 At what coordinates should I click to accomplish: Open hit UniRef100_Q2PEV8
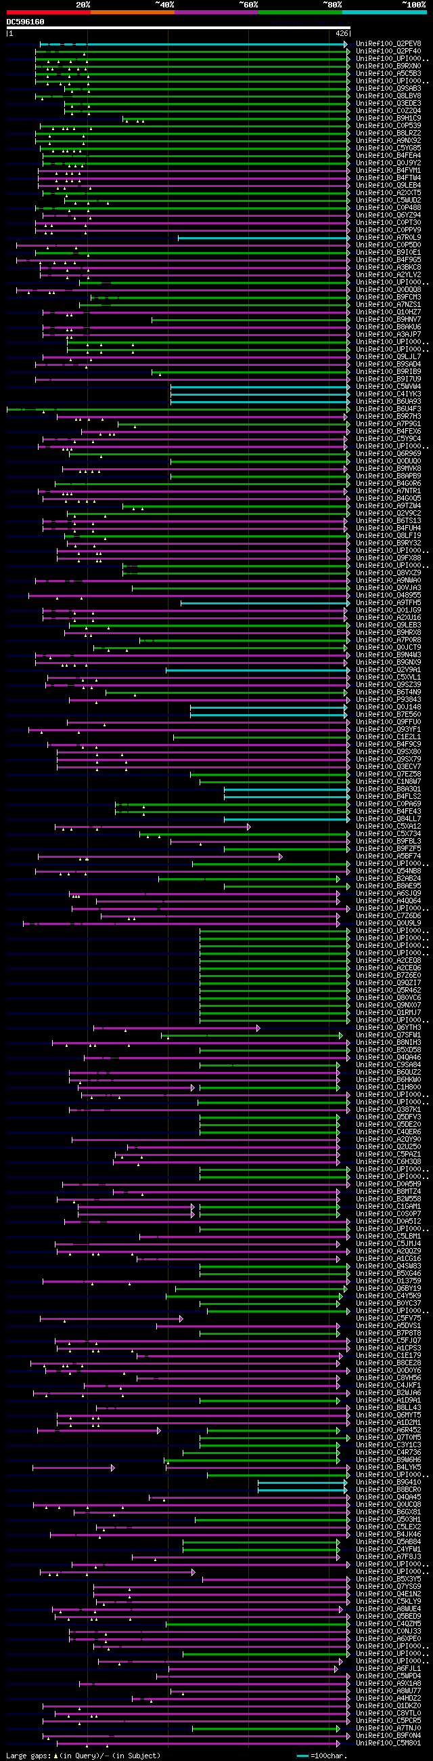pyautogui.click(x=388, y=45)
